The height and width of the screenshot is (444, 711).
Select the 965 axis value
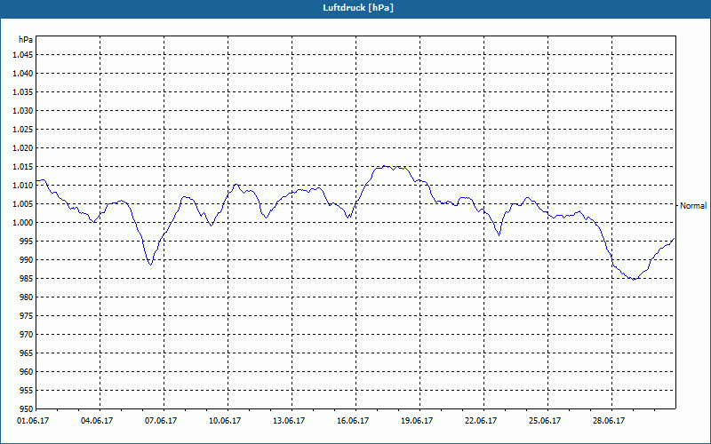coord(27,353)
